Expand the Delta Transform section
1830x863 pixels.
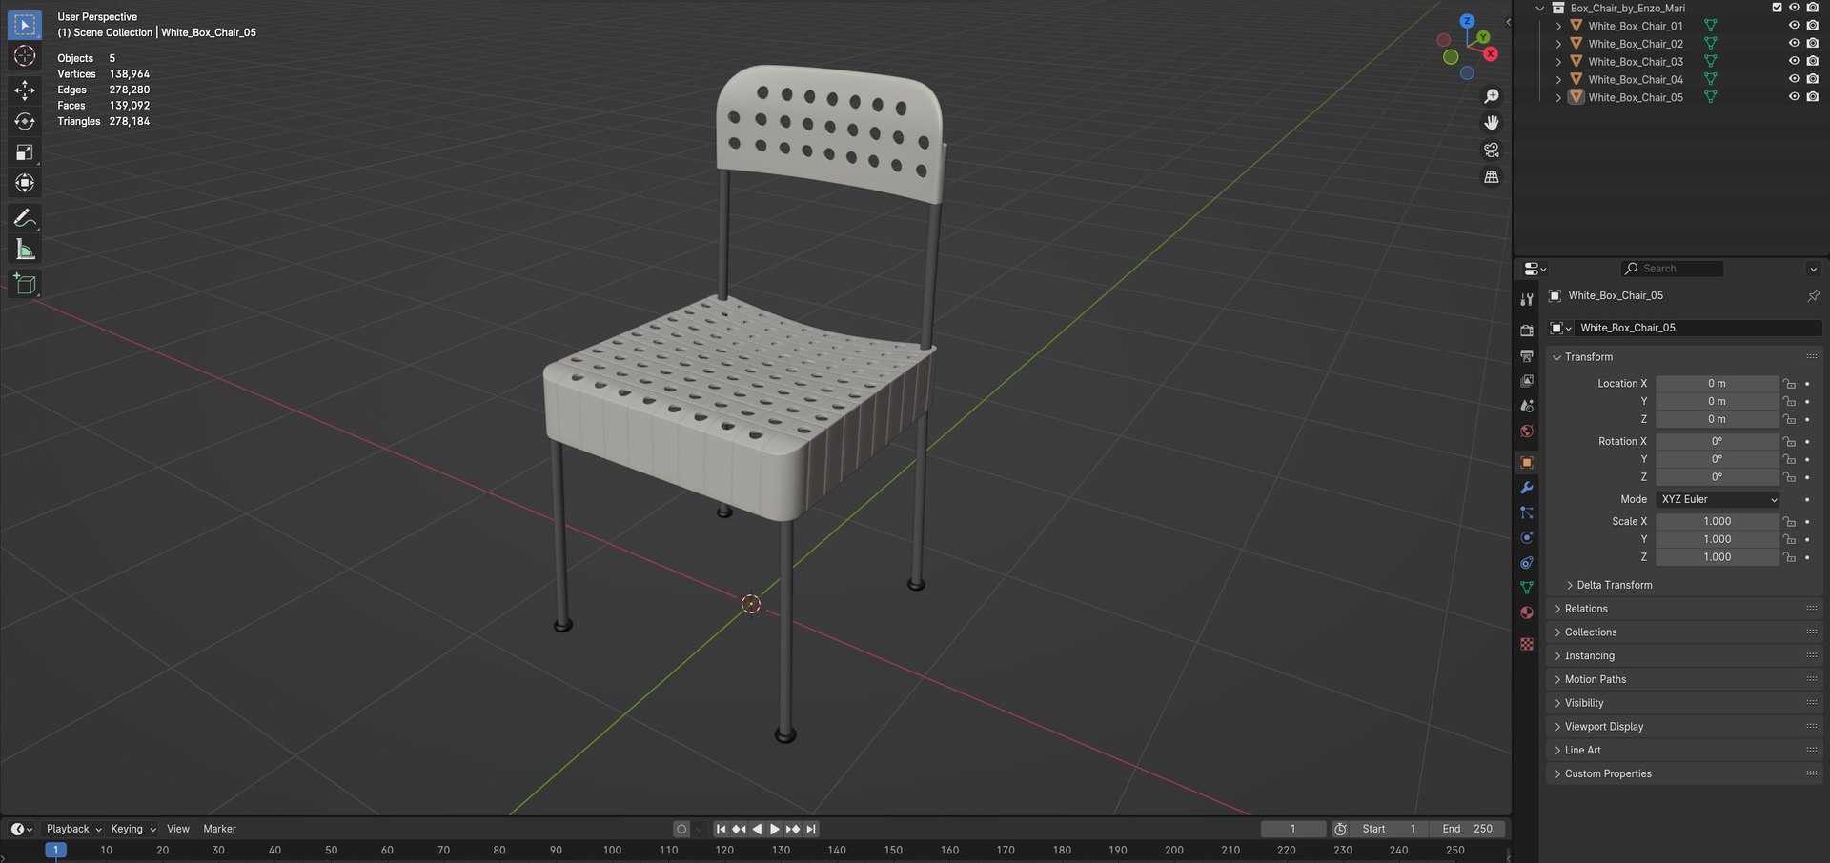pos(1614,585)
